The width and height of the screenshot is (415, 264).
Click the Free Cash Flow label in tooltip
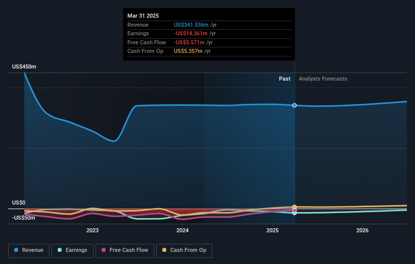147,42
